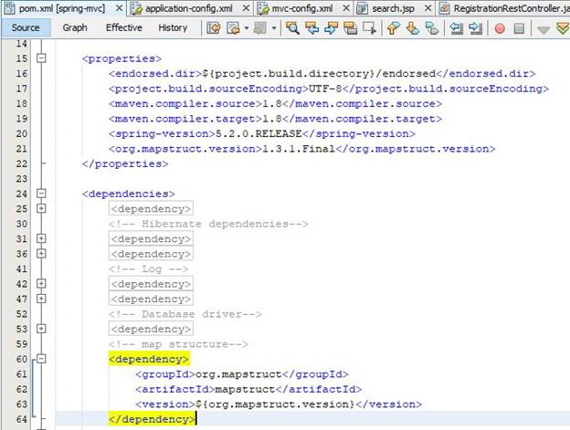Image resolution: width=570 pixels, height=430 pixels.
Task: Click Previous Bookmark icon
Action: [393, 28]
